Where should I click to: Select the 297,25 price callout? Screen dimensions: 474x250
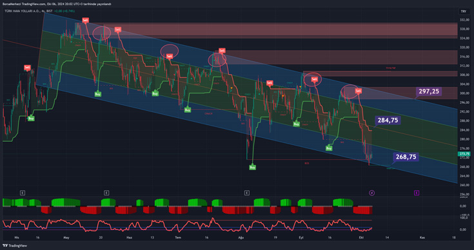point(429,91)
